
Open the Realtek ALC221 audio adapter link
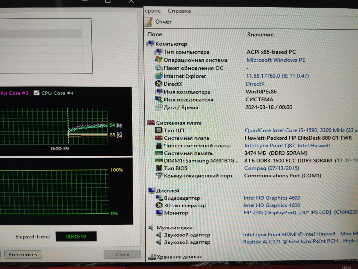click(x=300, y=241)
